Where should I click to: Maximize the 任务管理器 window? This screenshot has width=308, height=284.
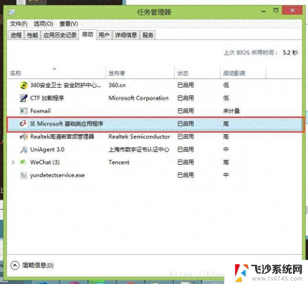[276, 10]
